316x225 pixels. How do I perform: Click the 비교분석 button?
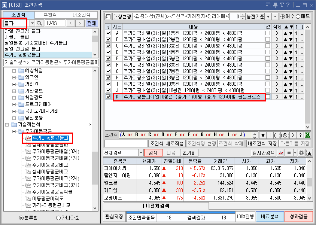(x=270, y=217)
